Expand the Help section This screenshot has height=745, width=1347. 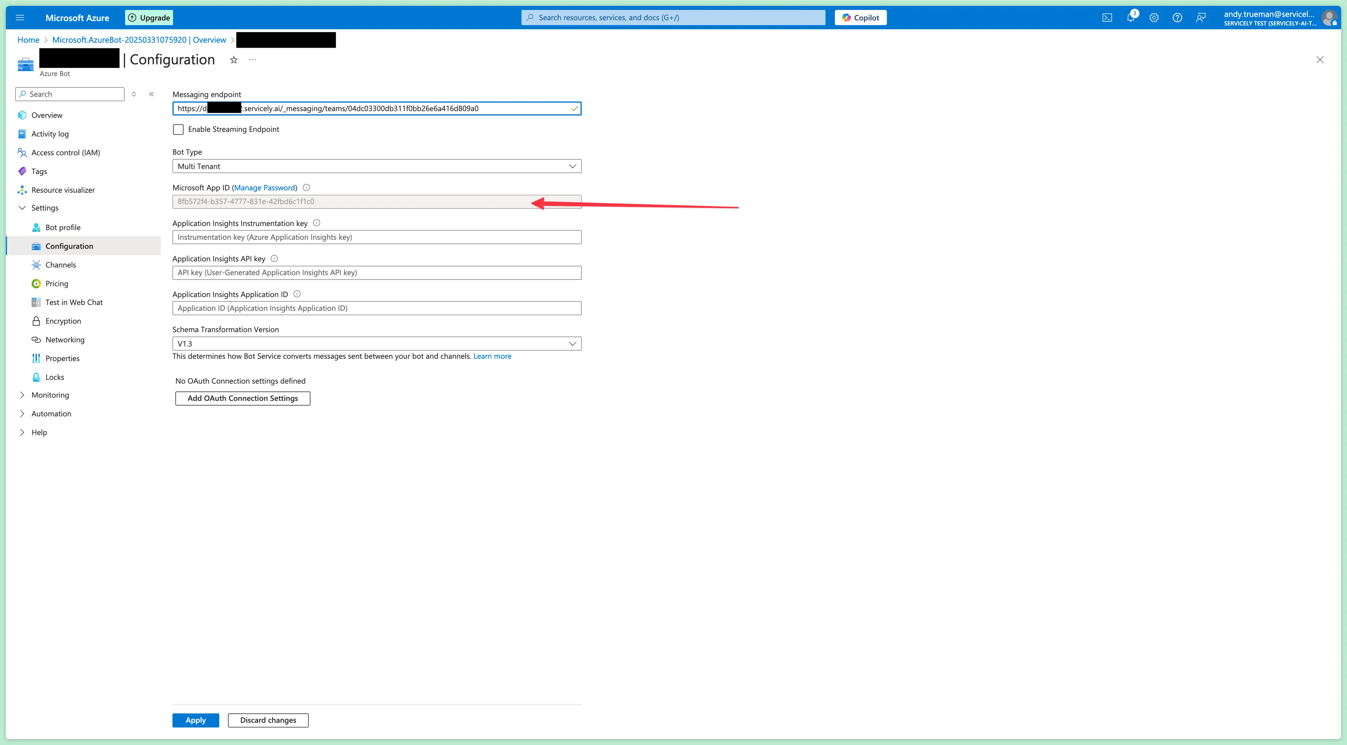click(x=22, y=433)
